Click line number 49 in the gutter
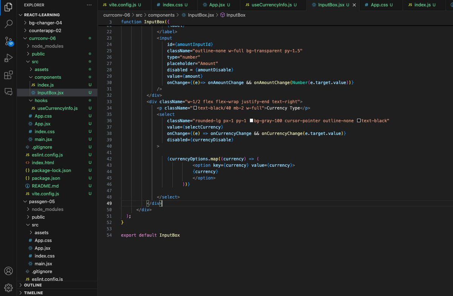Screen dimensions: 453x296 coord(109,203)
